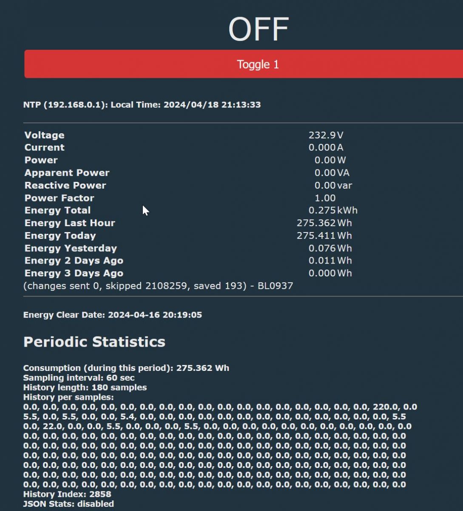Viewport: 463px width, 511px height.
Task: Click the BL0937 changes sent statistics line
Action: (158, 286)
